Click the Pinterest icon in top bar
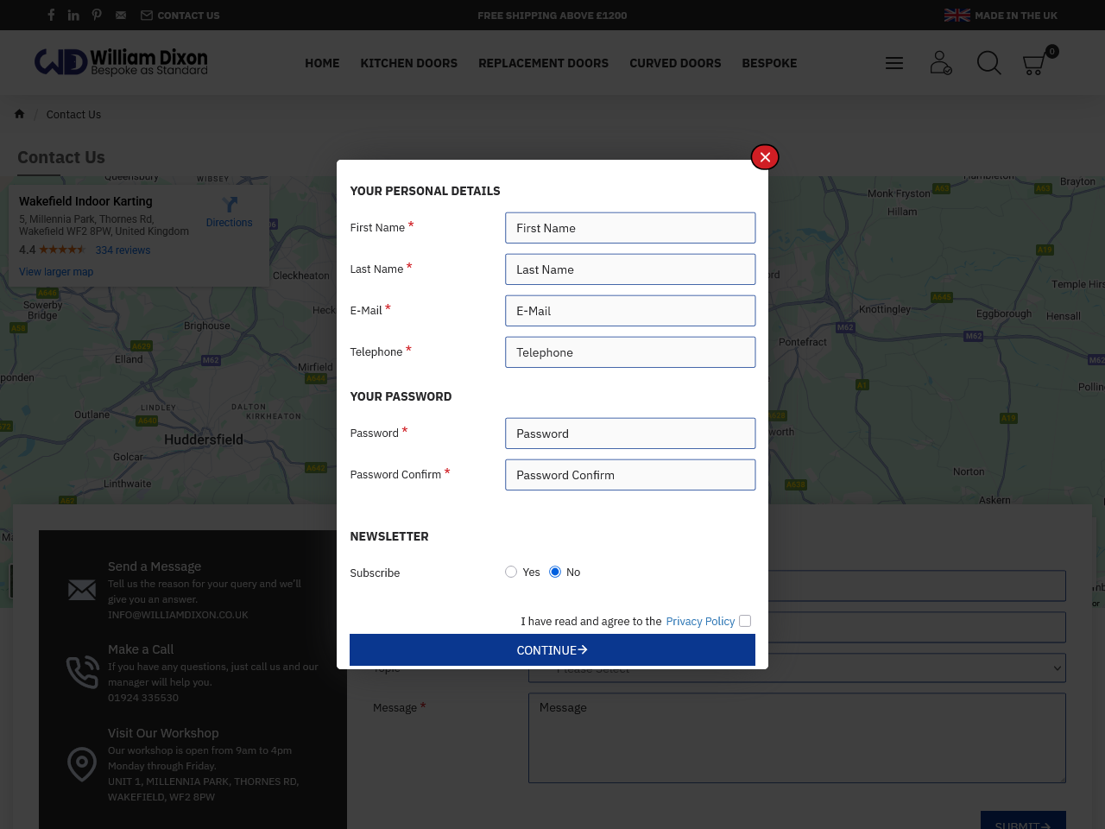 point(97,15)
